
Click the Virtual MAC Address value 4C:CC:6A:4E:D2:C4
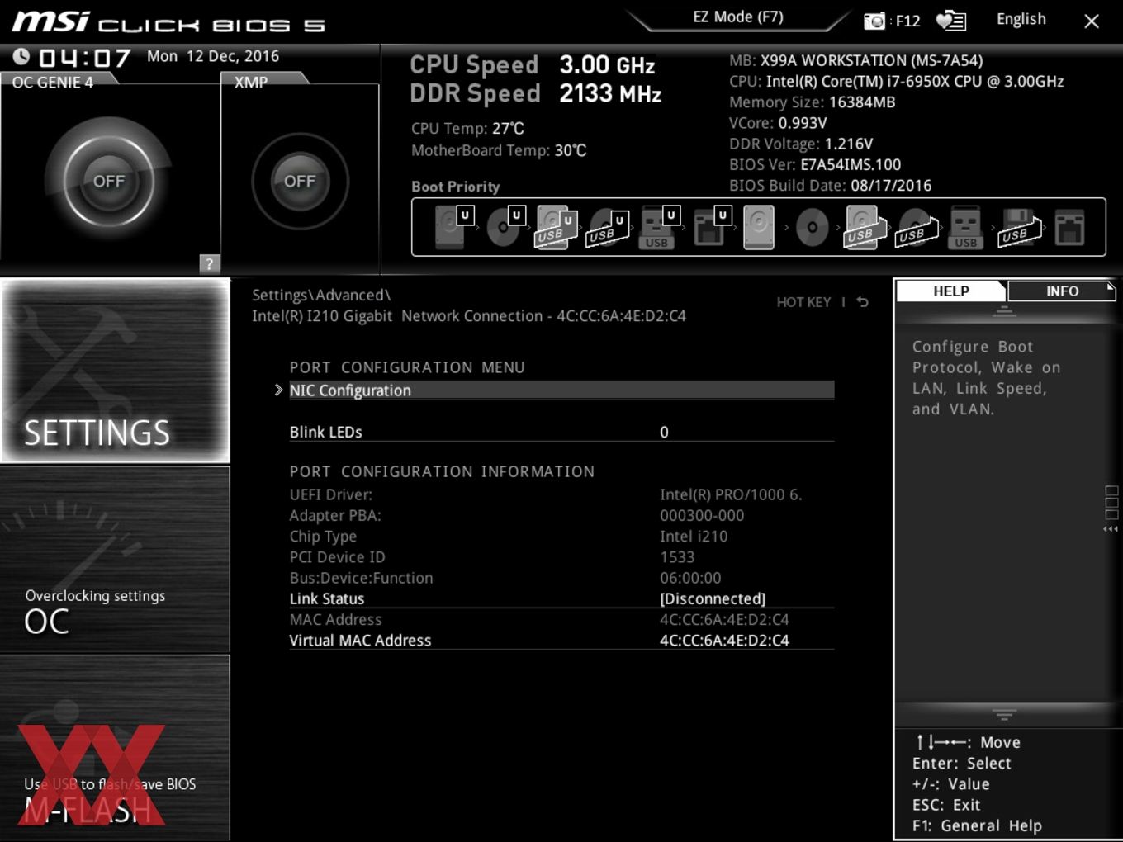[x=724, y=640]
